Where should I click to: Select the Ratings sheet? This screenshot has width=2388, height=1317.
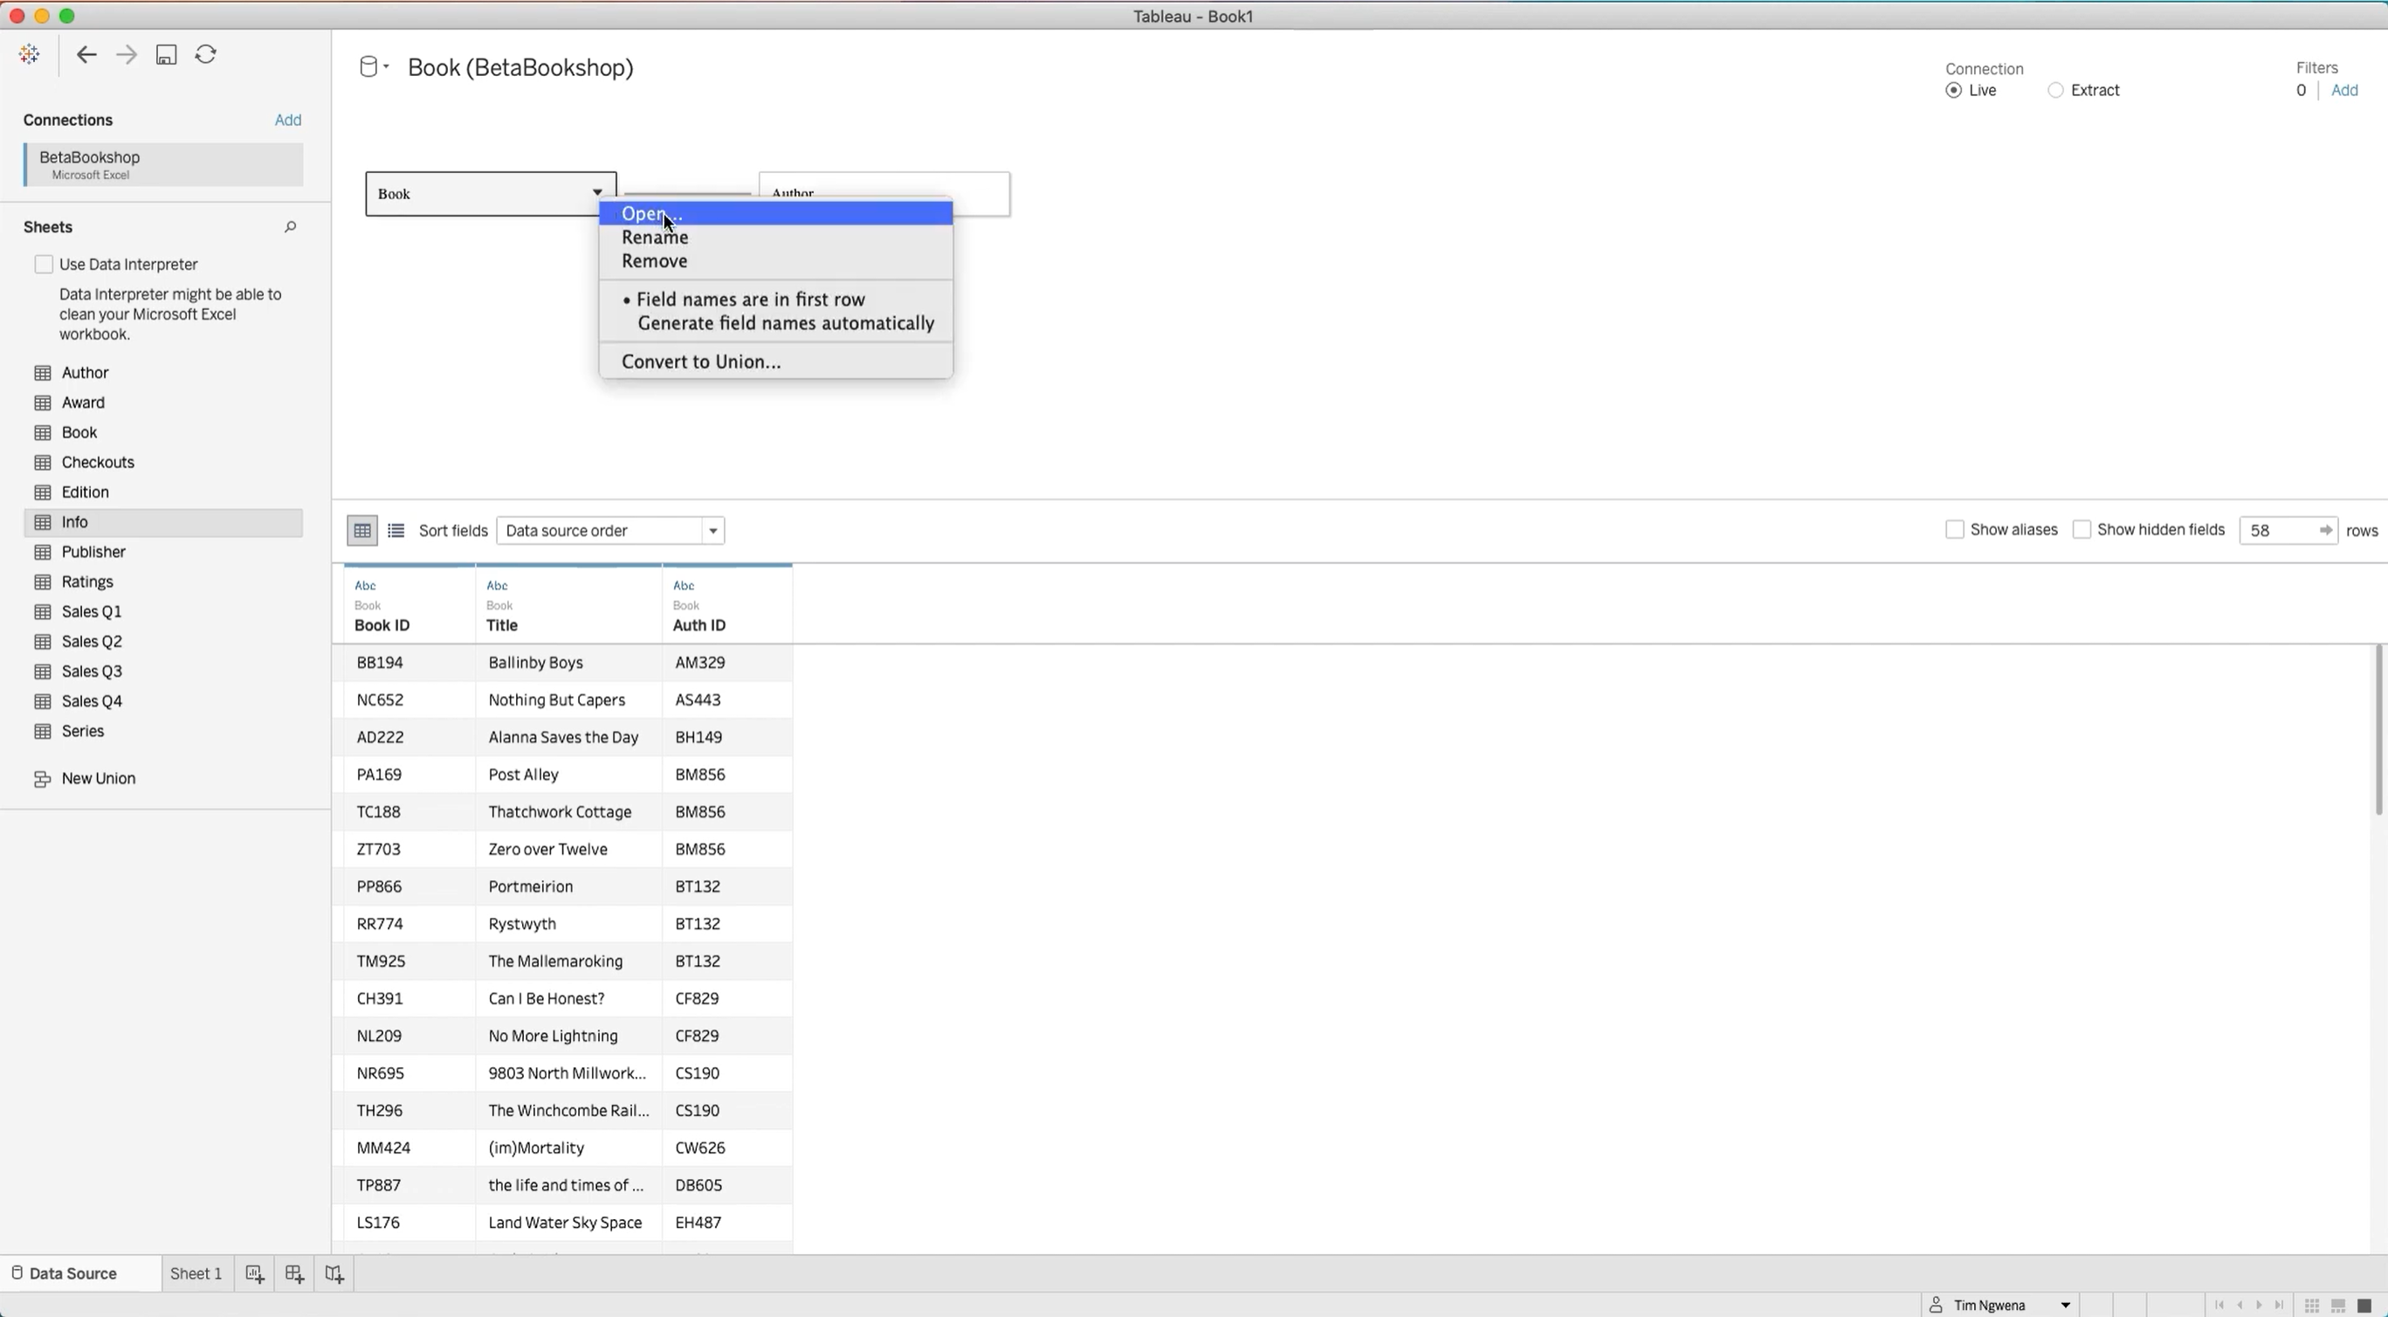163,582
